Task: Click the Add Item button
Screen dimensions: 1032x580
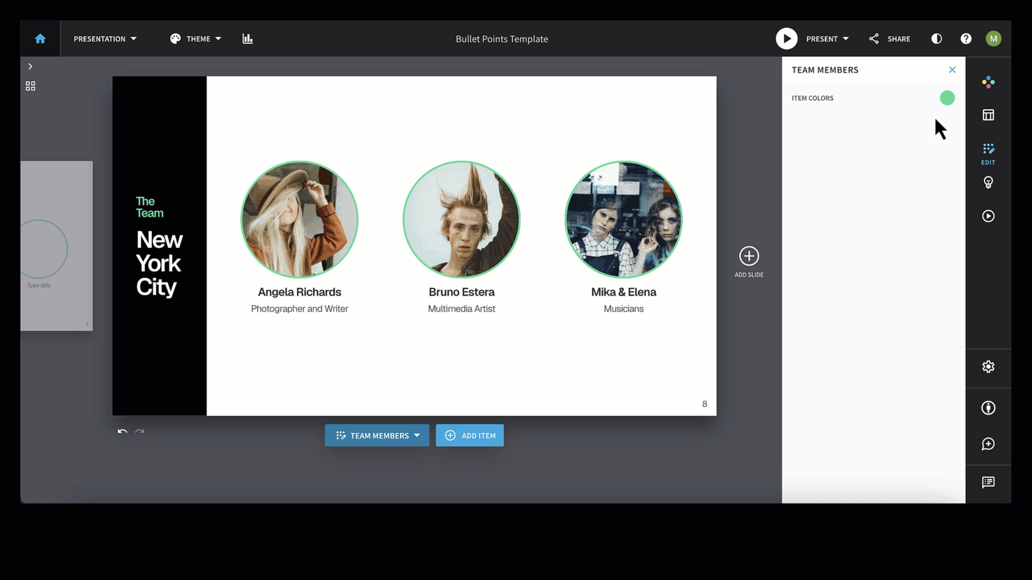Action: pyautogui.click(x=470, y=436)
